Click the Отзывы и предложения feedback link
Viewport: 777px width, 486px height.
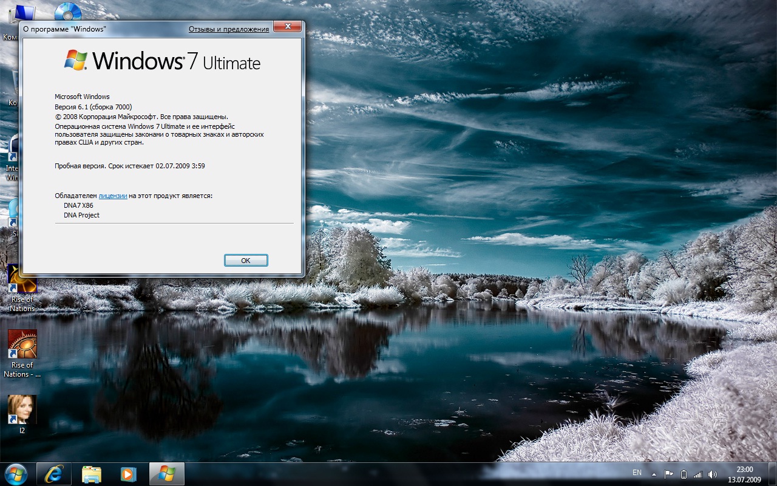coord(228,29)
